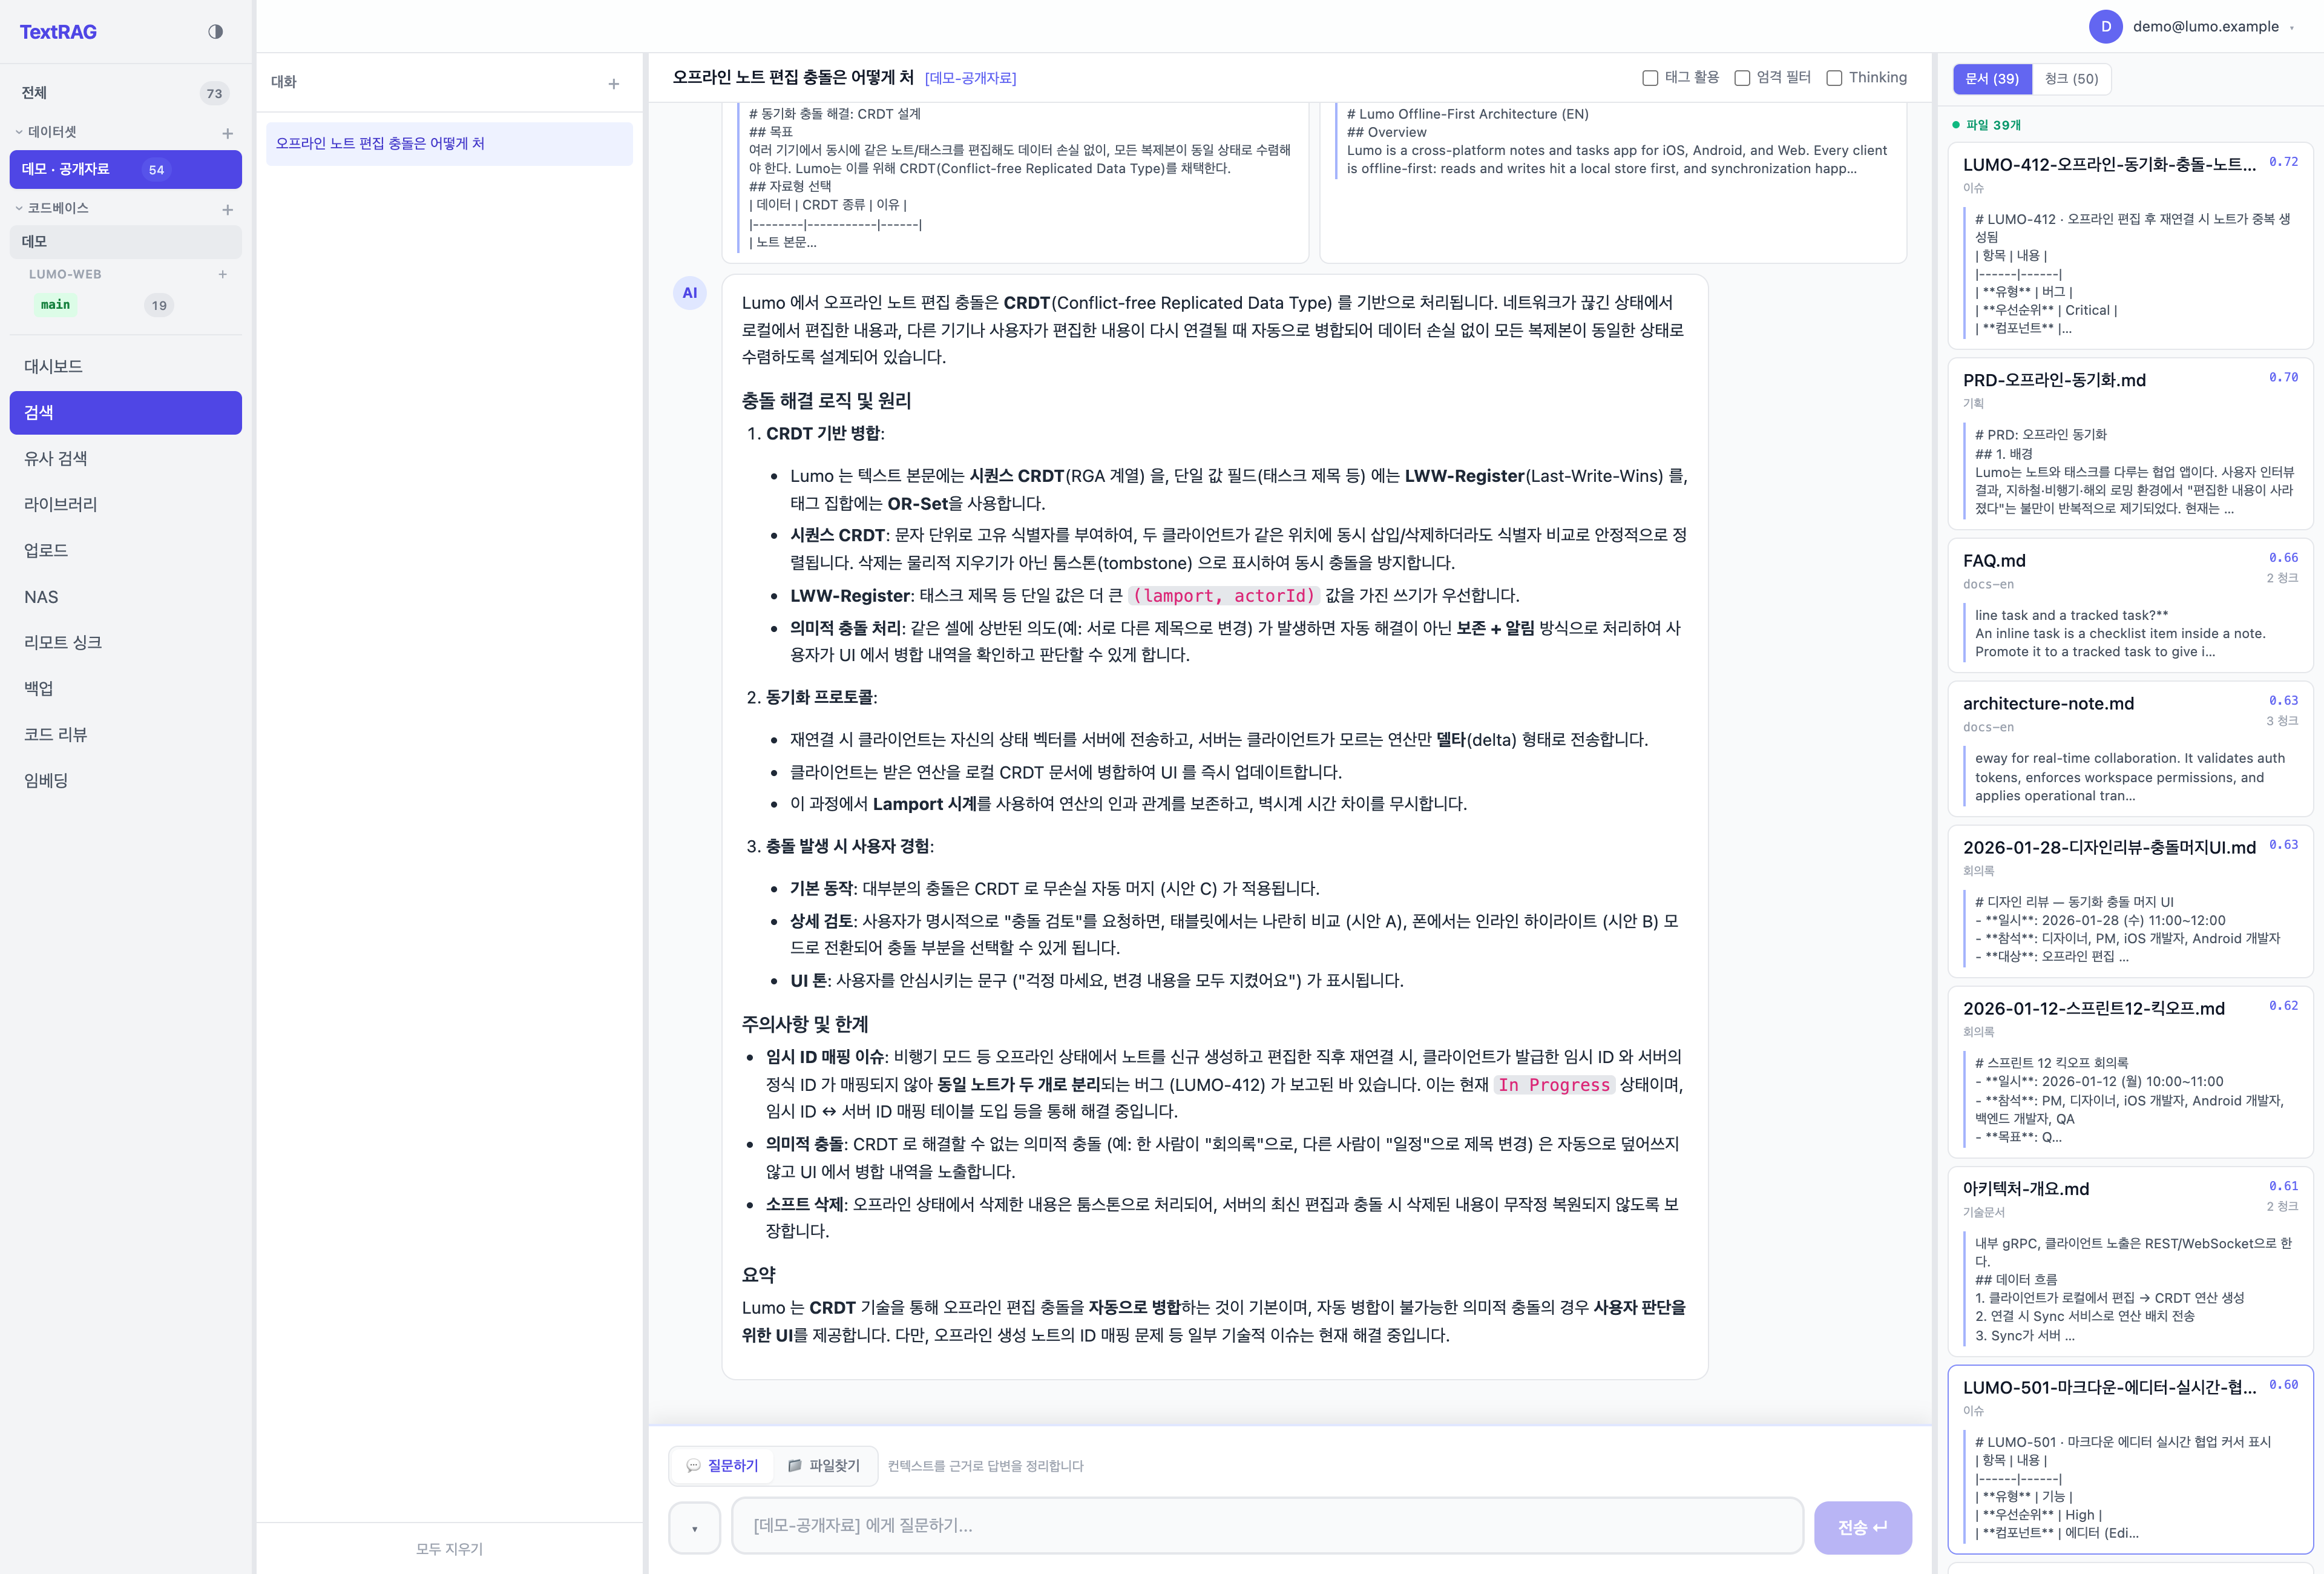Open 백업 in the sidebar
The height and width of the screenshot is (1574, 2324).
tap(126, 689)
